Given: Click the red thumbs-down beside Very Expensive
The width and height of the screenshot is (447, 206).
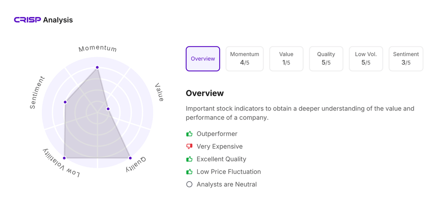Looking at the screenshot, I should (x=189, y=146).
